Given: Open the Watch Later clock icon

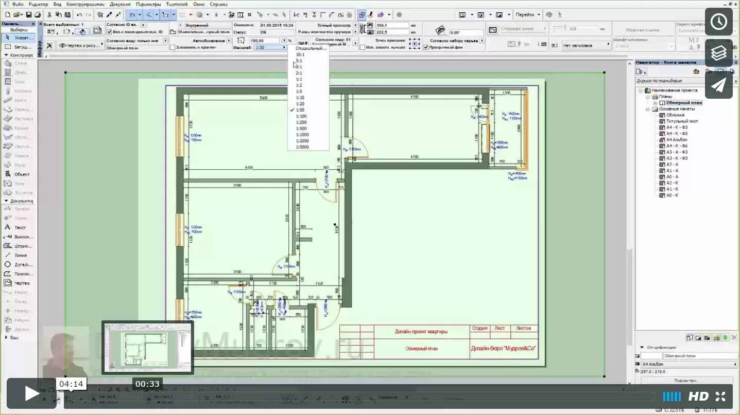Looking at the screenshot, I should coord(719,22).
